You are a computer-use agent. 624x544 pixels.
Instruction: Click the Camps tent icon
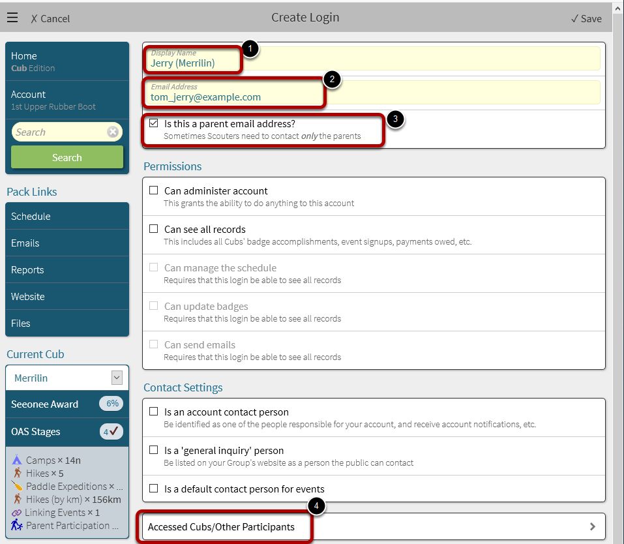pyautogui.click(x=17, y=461)
